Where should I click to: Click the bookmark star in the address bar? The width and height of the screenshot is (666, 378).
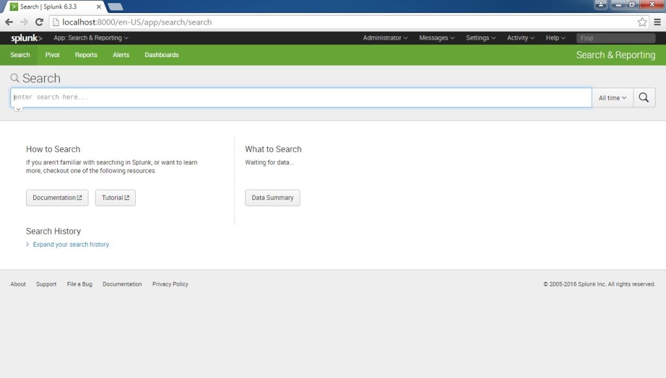641,21
